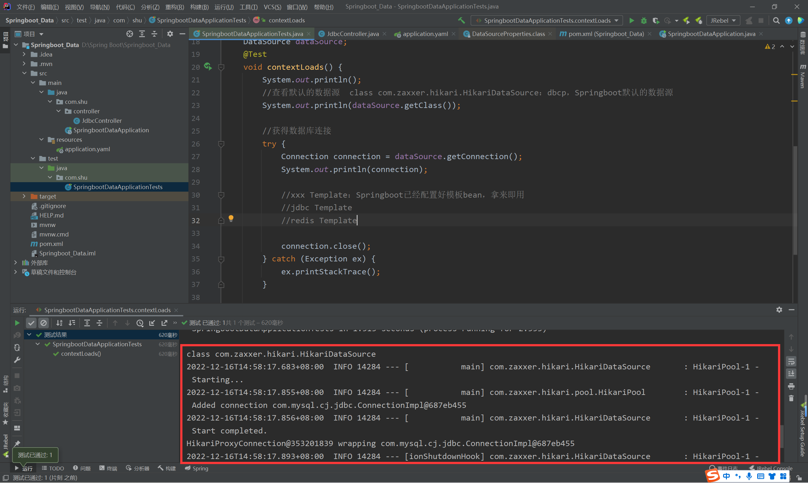This screenshot has width=808, height=483.
Task: Collapse the controller package node
Action: tap(59, 111)
